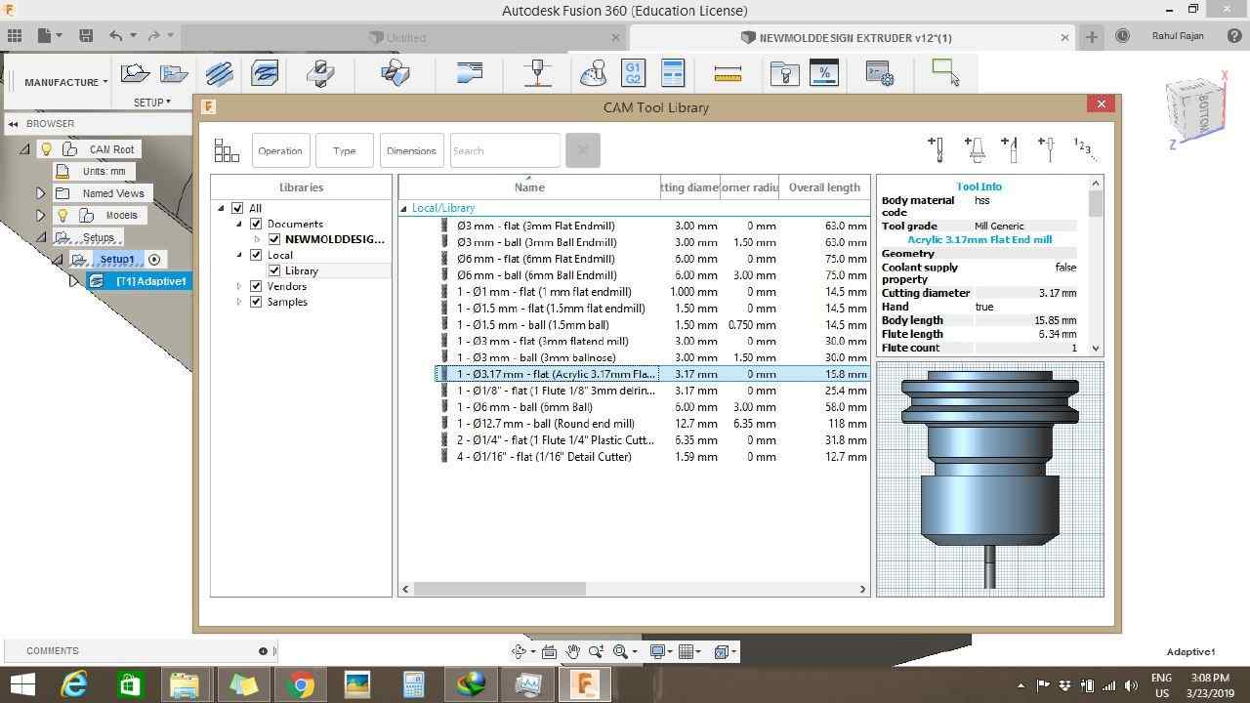Toggle visibility bulb for Models
The image size is (1250, 703).
62,215
